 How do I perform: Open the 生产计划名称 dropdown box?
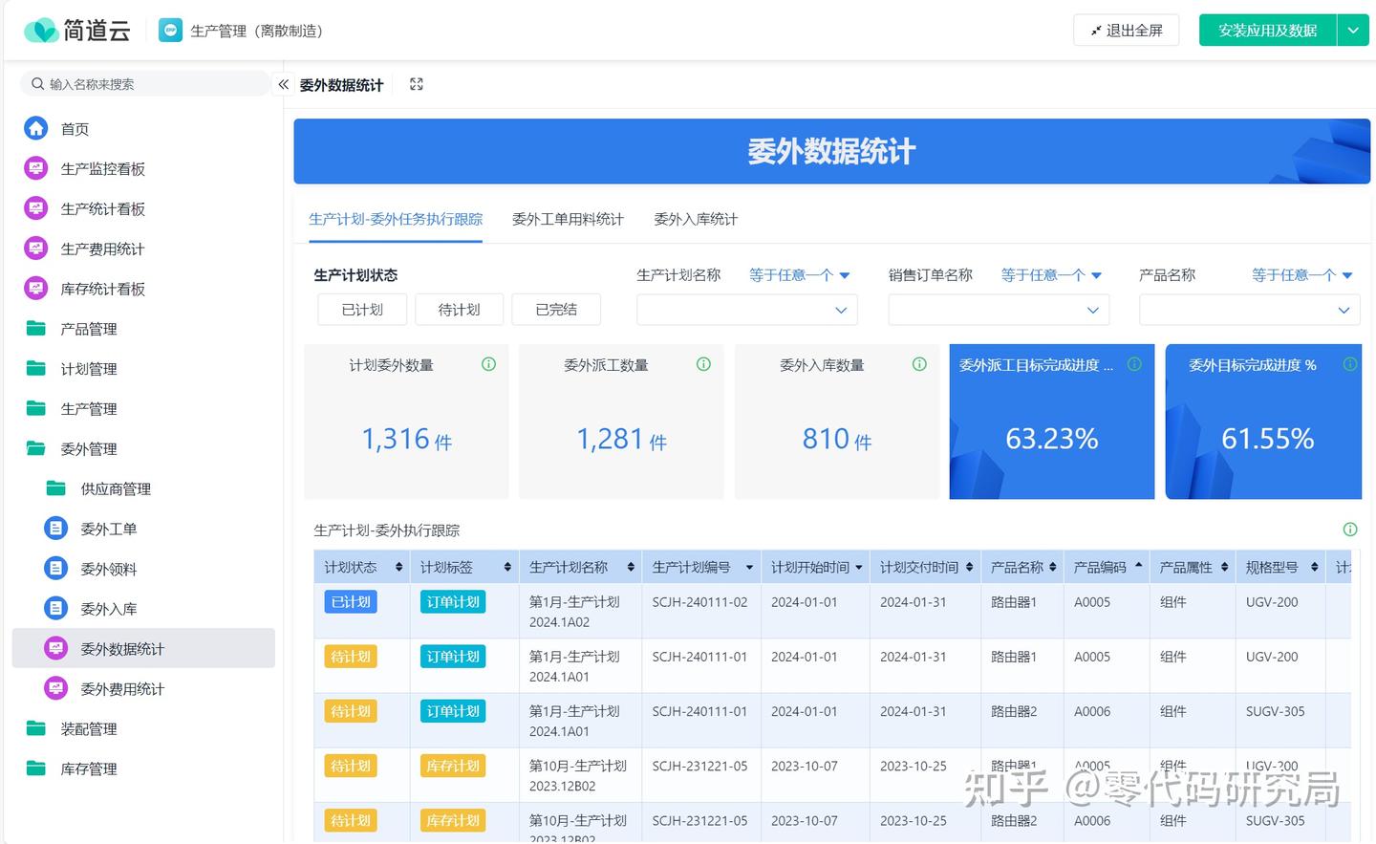[x=746, y=310]
